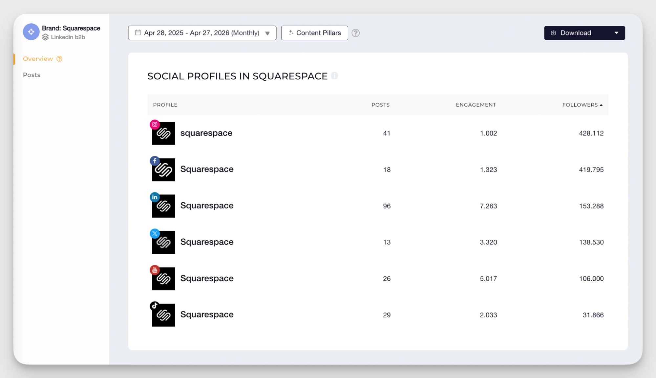Screen dimensions: 656x378
Task: Click the layers icon next to Linkedin b2b
Action: pyautogui.click(x=45, y=37)
